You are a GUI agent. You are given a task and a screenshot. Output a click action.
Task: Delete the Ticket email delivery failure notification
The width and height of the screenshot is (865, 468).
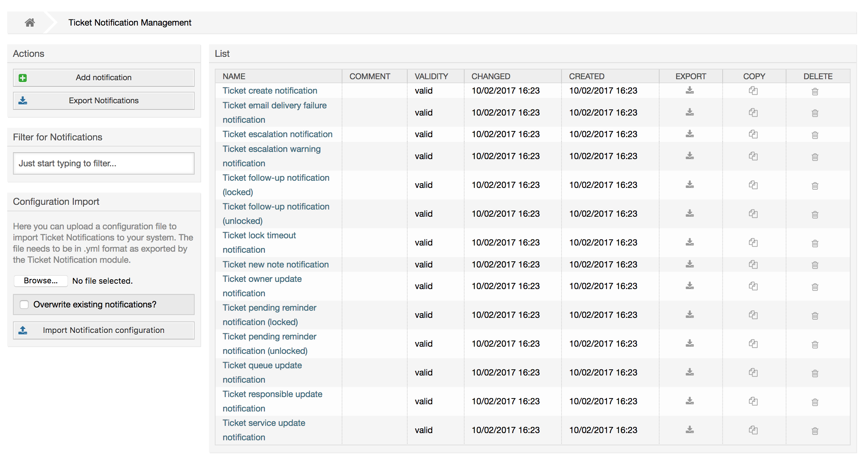[815, 113]
